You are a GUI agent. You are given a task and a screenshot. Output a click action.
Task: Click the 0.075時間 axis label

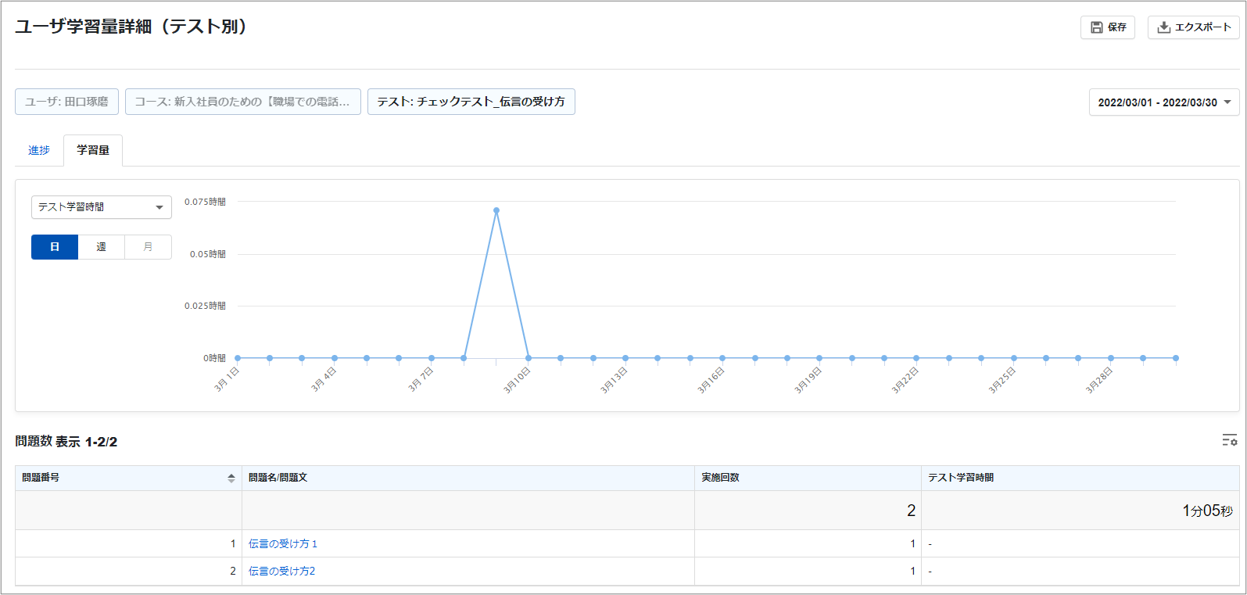tap(205, 202)
